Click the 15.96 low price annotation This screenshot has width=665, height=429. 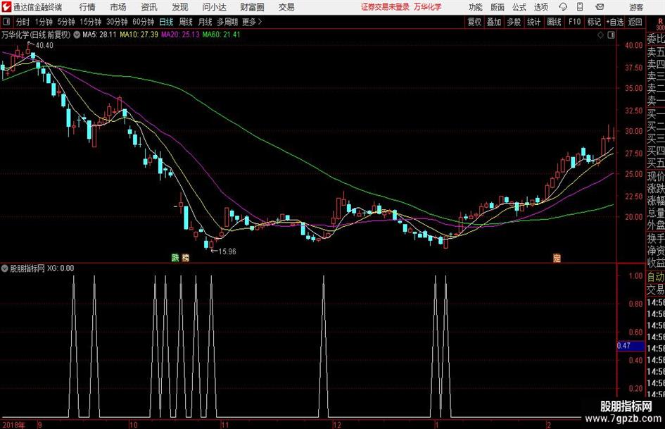point(227,251)
